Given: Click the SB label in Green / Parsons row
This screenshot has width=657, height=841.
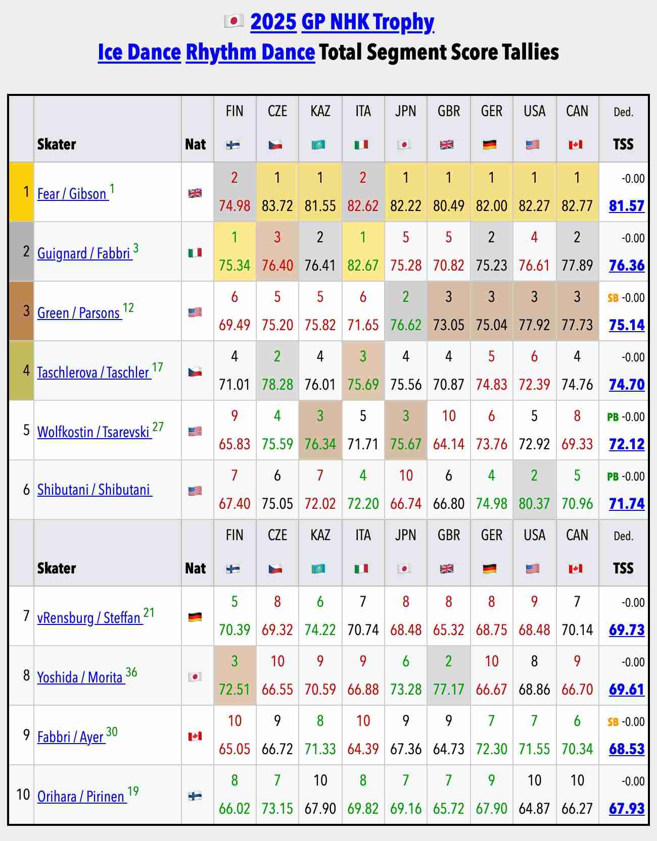Looking at the screenshot, I should [613, 298].
